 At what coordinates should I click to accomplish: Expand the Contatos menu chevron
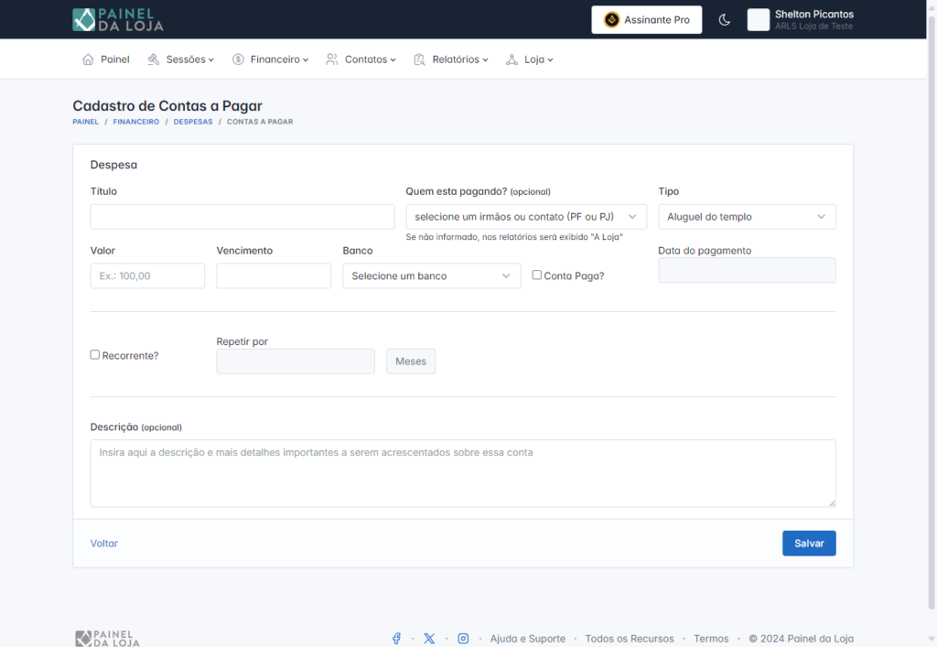point(393,59)
